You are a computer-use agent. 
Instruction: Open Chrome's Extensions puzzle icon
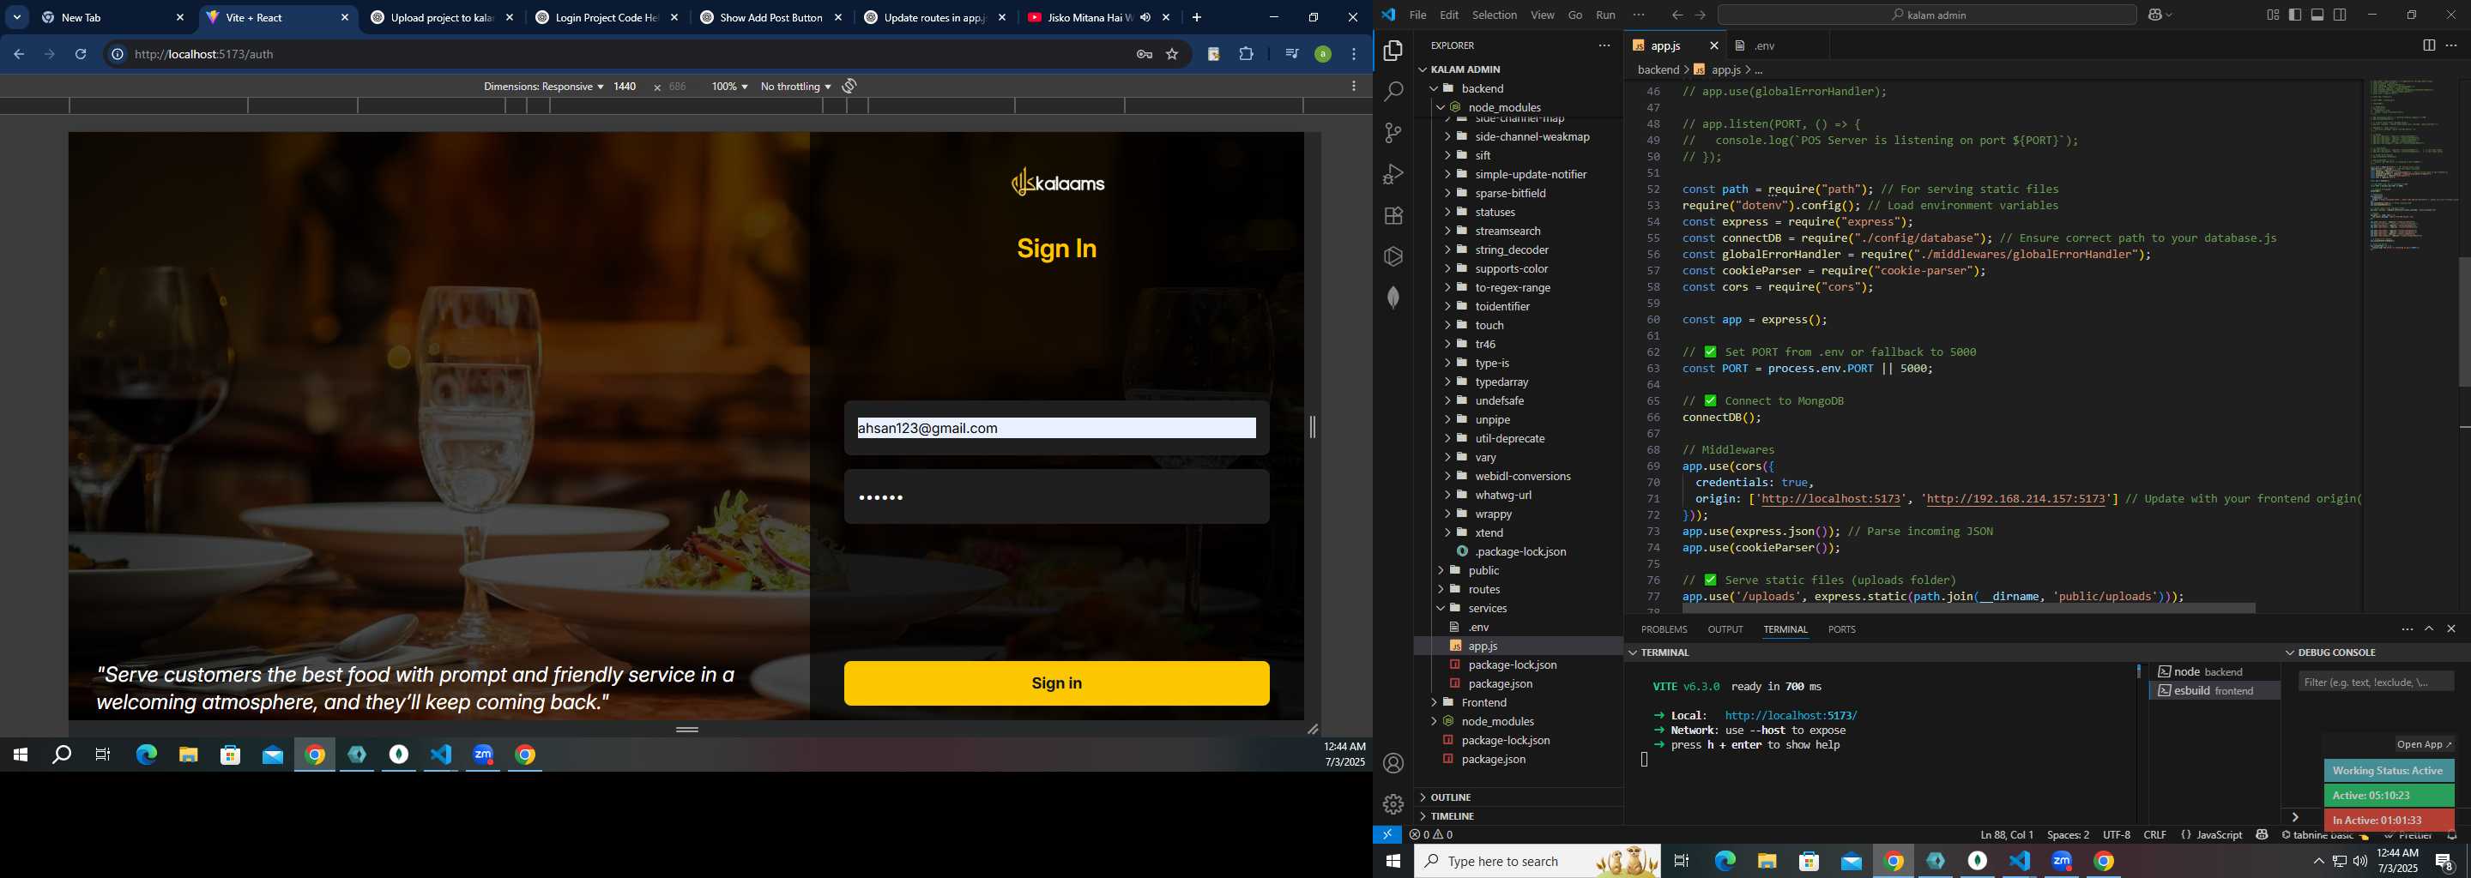[x=1246, y=55]
